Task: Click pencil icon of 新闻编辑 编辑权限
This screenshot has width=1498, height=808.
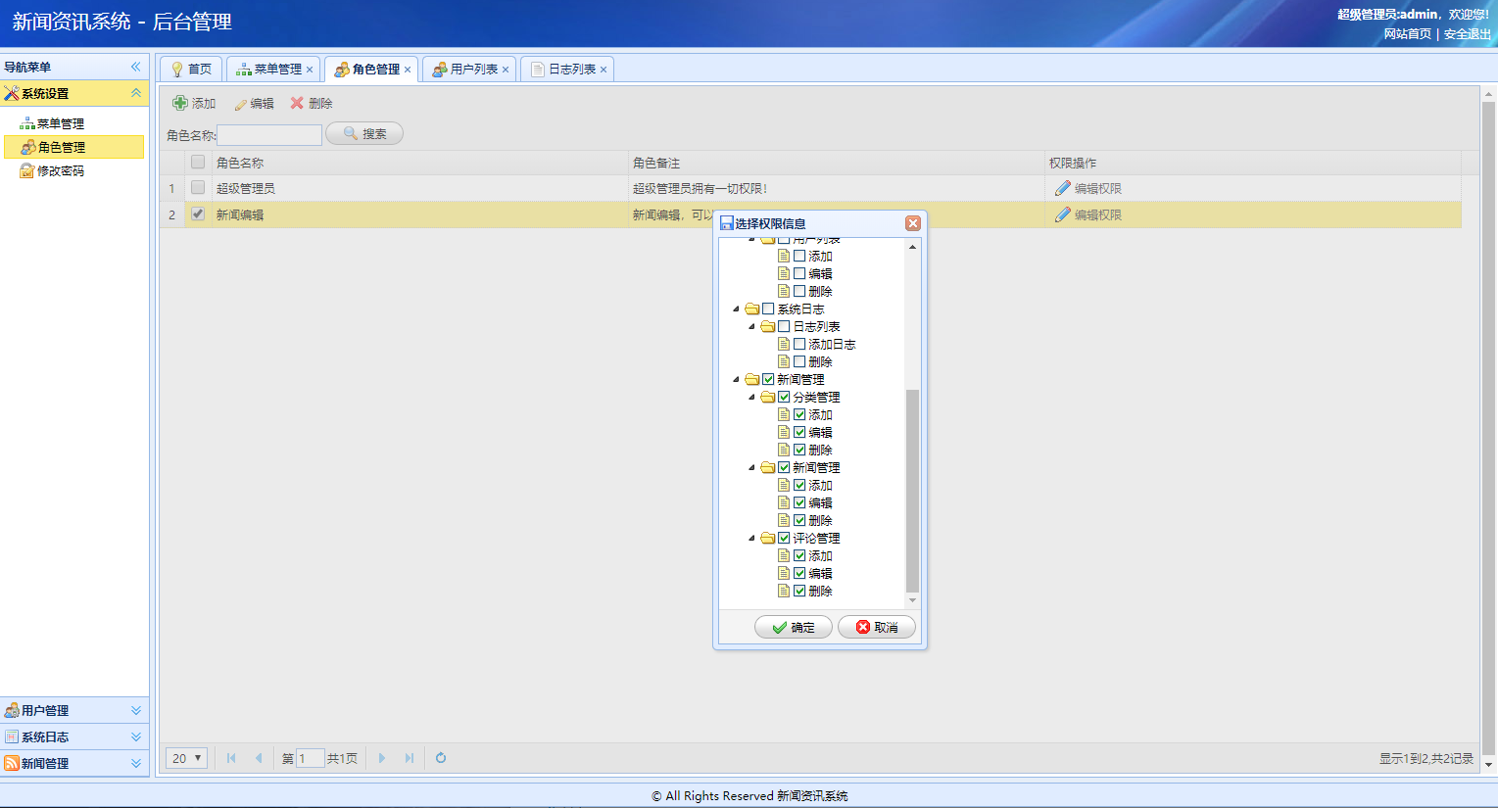Action: tap(1062, 214)
